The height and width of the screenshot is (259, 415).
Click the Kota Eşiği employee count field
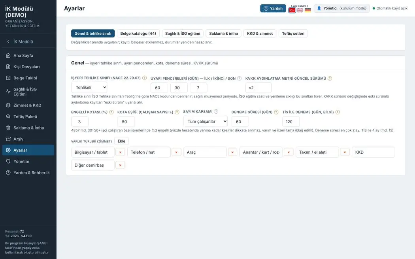click(126, 122)
